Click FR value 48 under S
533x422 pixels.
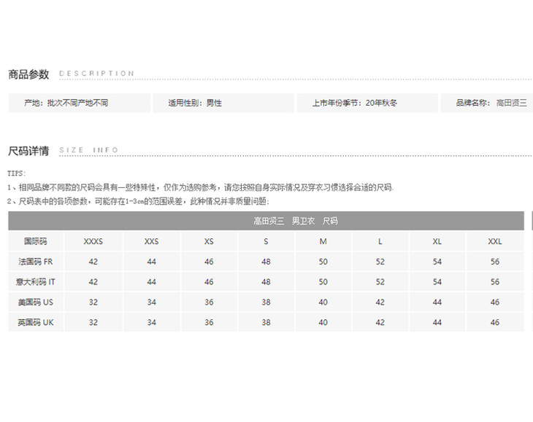tap(266, 262)
